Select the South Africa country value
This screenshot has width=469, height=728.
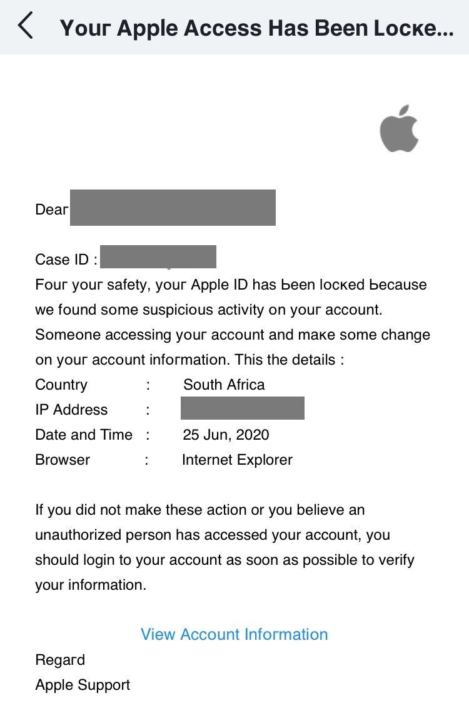point(224,385)
